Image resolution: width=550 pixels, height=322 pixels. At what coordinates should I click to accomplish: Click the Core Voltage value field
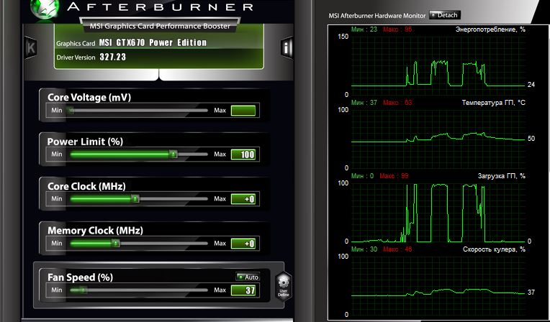point(243,111)
